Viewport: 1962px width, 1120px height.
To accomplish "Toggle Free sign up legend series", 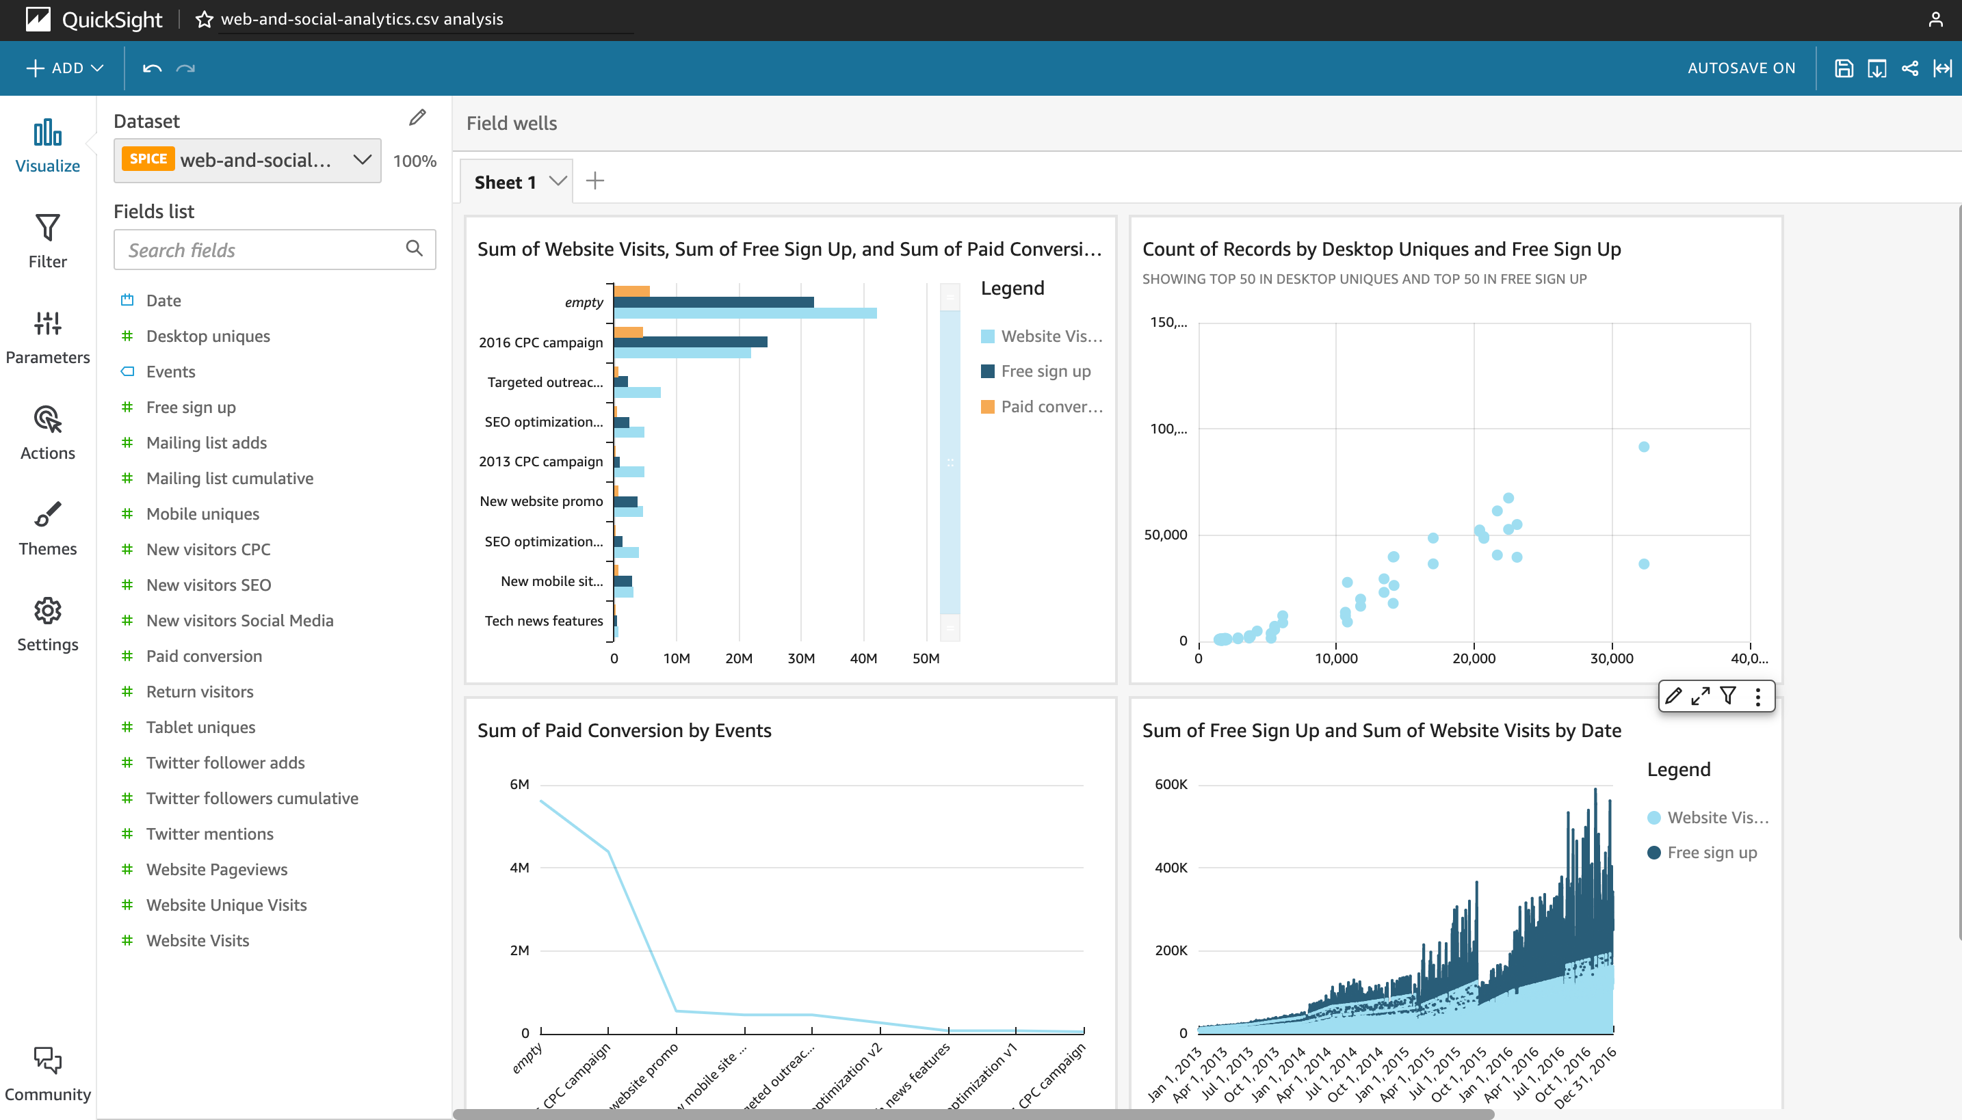I will point(1045,371).
